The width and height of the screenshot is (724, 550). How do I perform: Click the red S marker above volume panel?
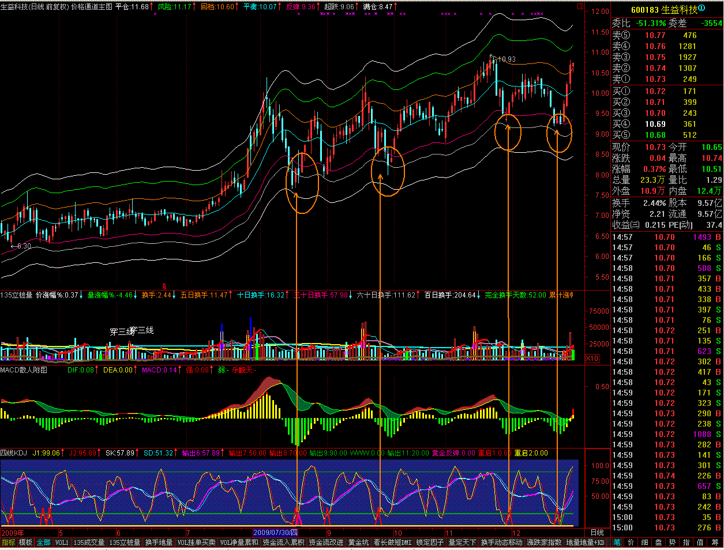pos(164,287)
